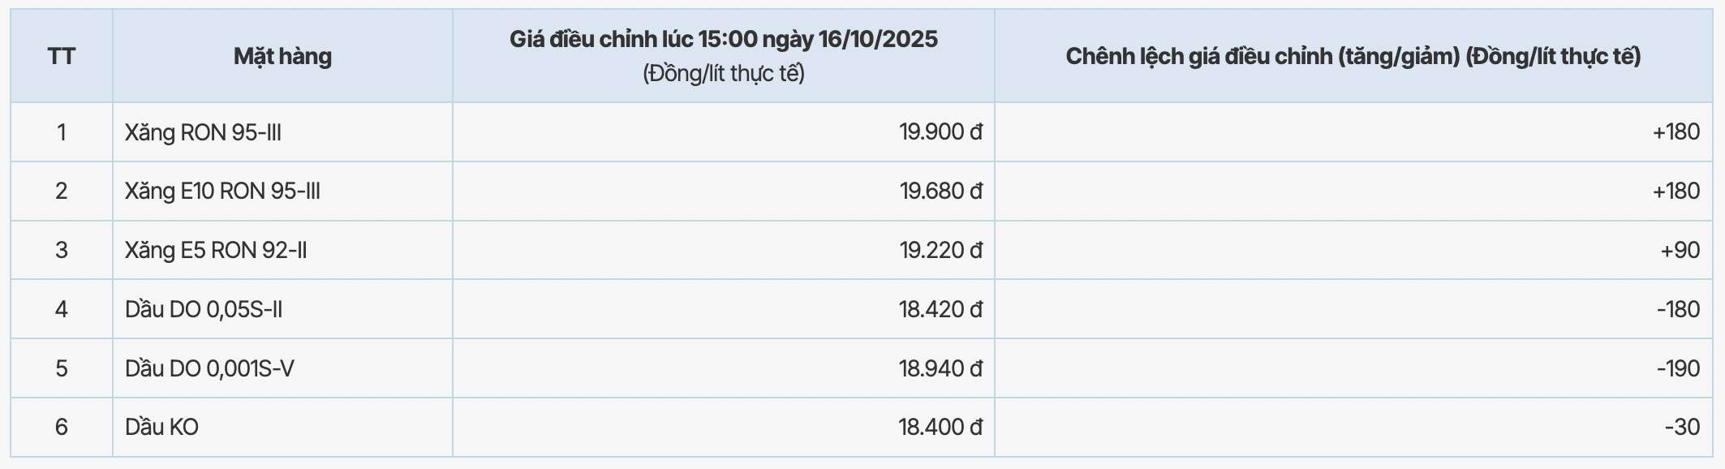1725x469 pixels.
Task: Select the 'Dầu DO 0,001S-V' cell
Action: [x=209, y=368]
